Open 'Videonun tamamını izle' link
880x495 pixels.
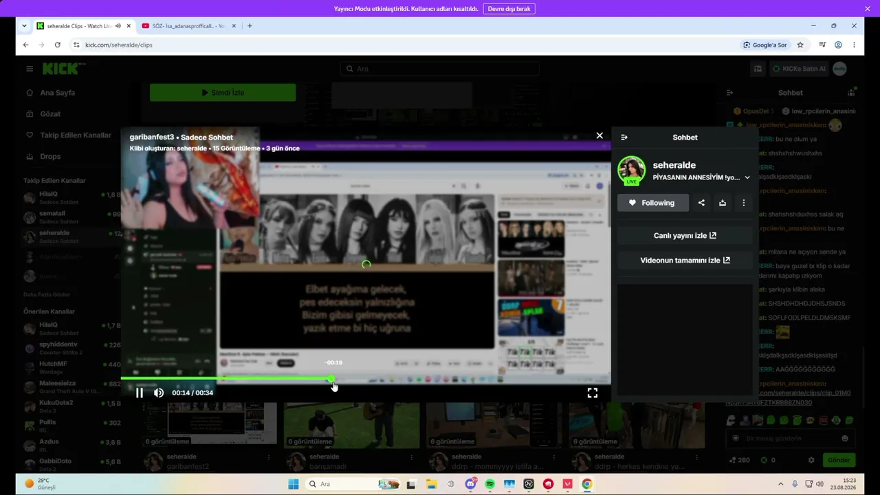tap(685, 261)
